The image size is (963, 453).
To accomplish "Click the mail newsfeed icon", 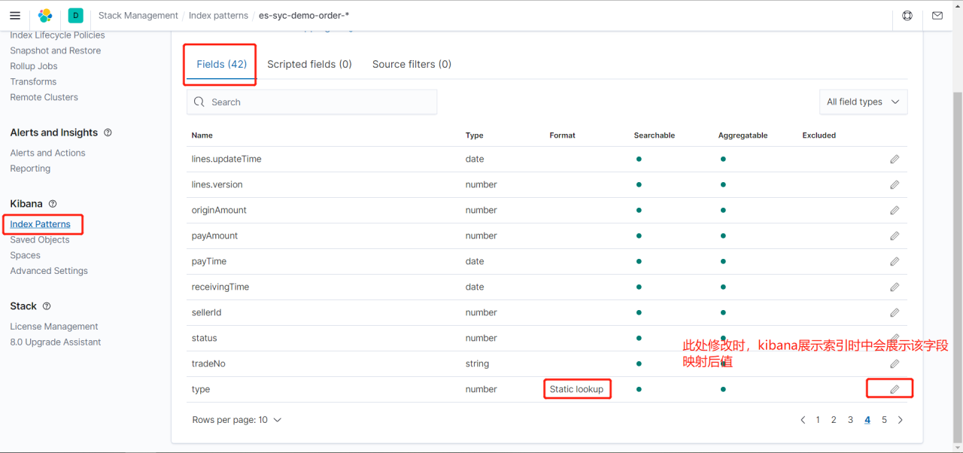I will point(937,16).
